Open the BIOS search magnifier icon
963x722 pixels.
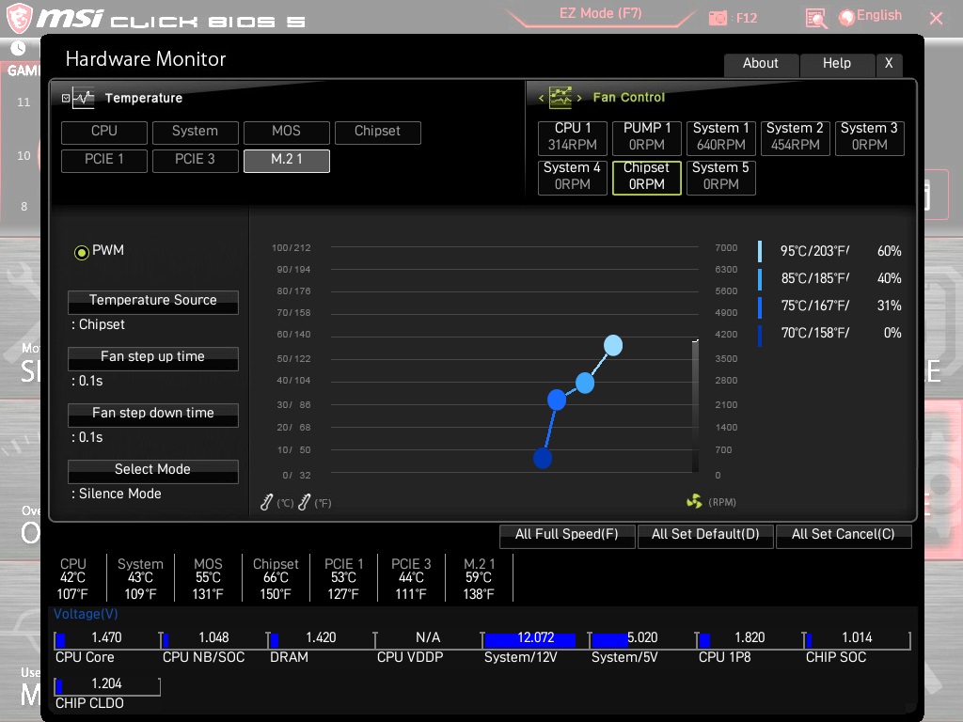click(815, 19)
